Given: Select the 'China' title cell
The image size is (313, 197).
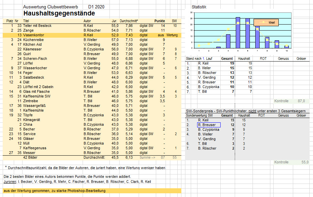Looking at the screenshot, I should tap(28, 124).
